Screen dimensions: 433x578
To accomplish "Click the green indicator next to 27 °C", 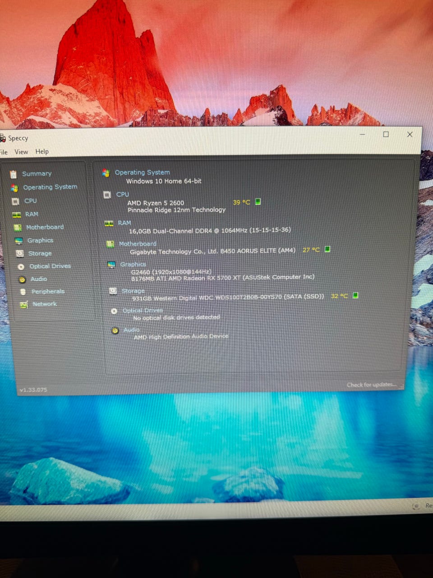I will pos(327,249).
